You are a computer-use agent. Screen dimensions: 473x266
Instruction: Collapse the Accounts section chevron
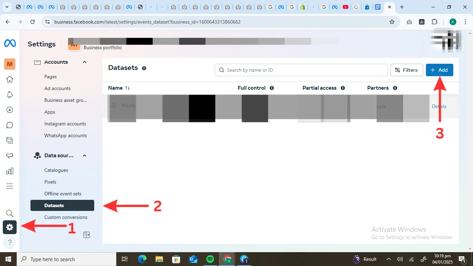pos(84,62)
